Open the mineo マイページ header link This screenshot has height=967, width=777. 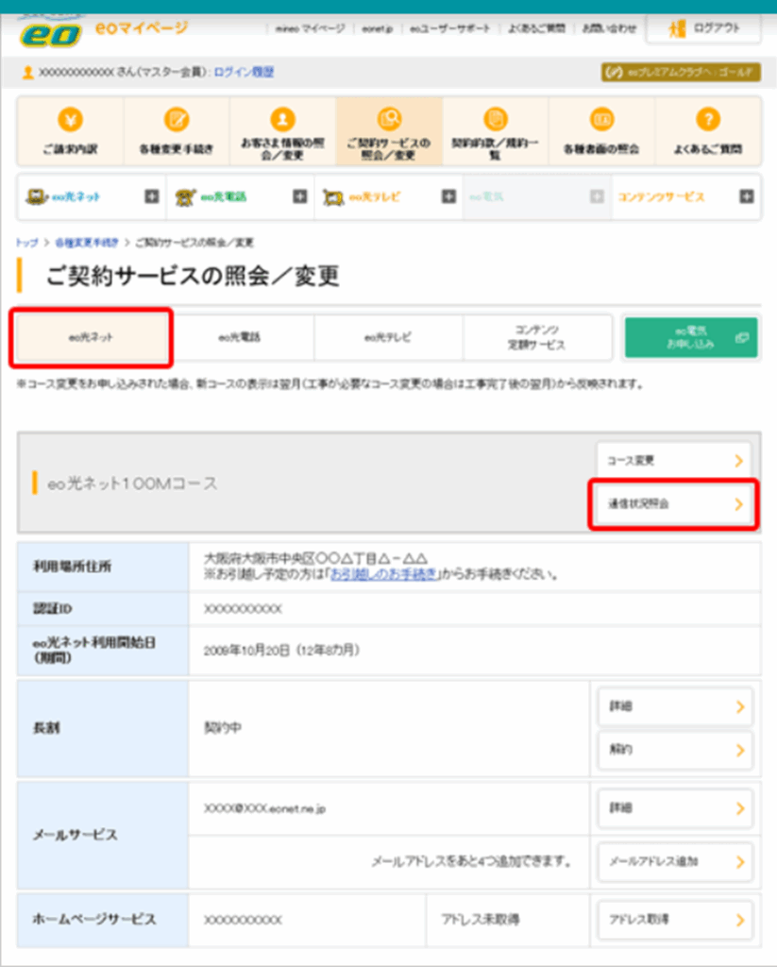(311, 28)
